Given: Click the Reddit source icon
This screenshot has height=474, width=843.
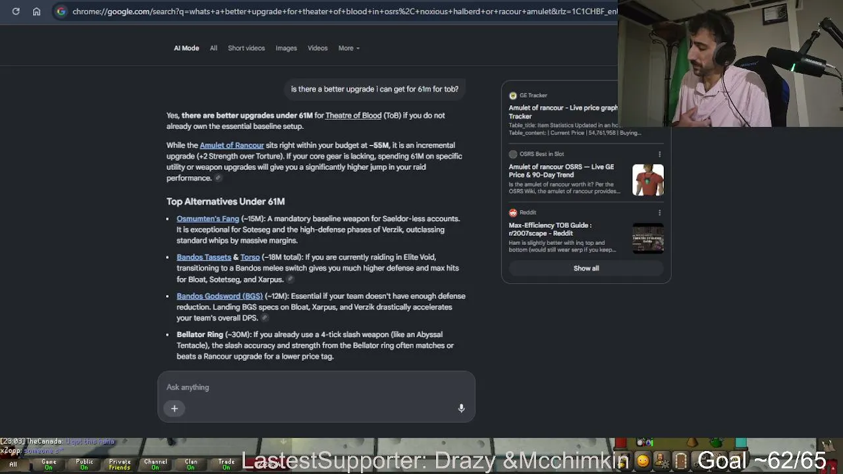Looking at the screenshot, I should tap(513, 213).
